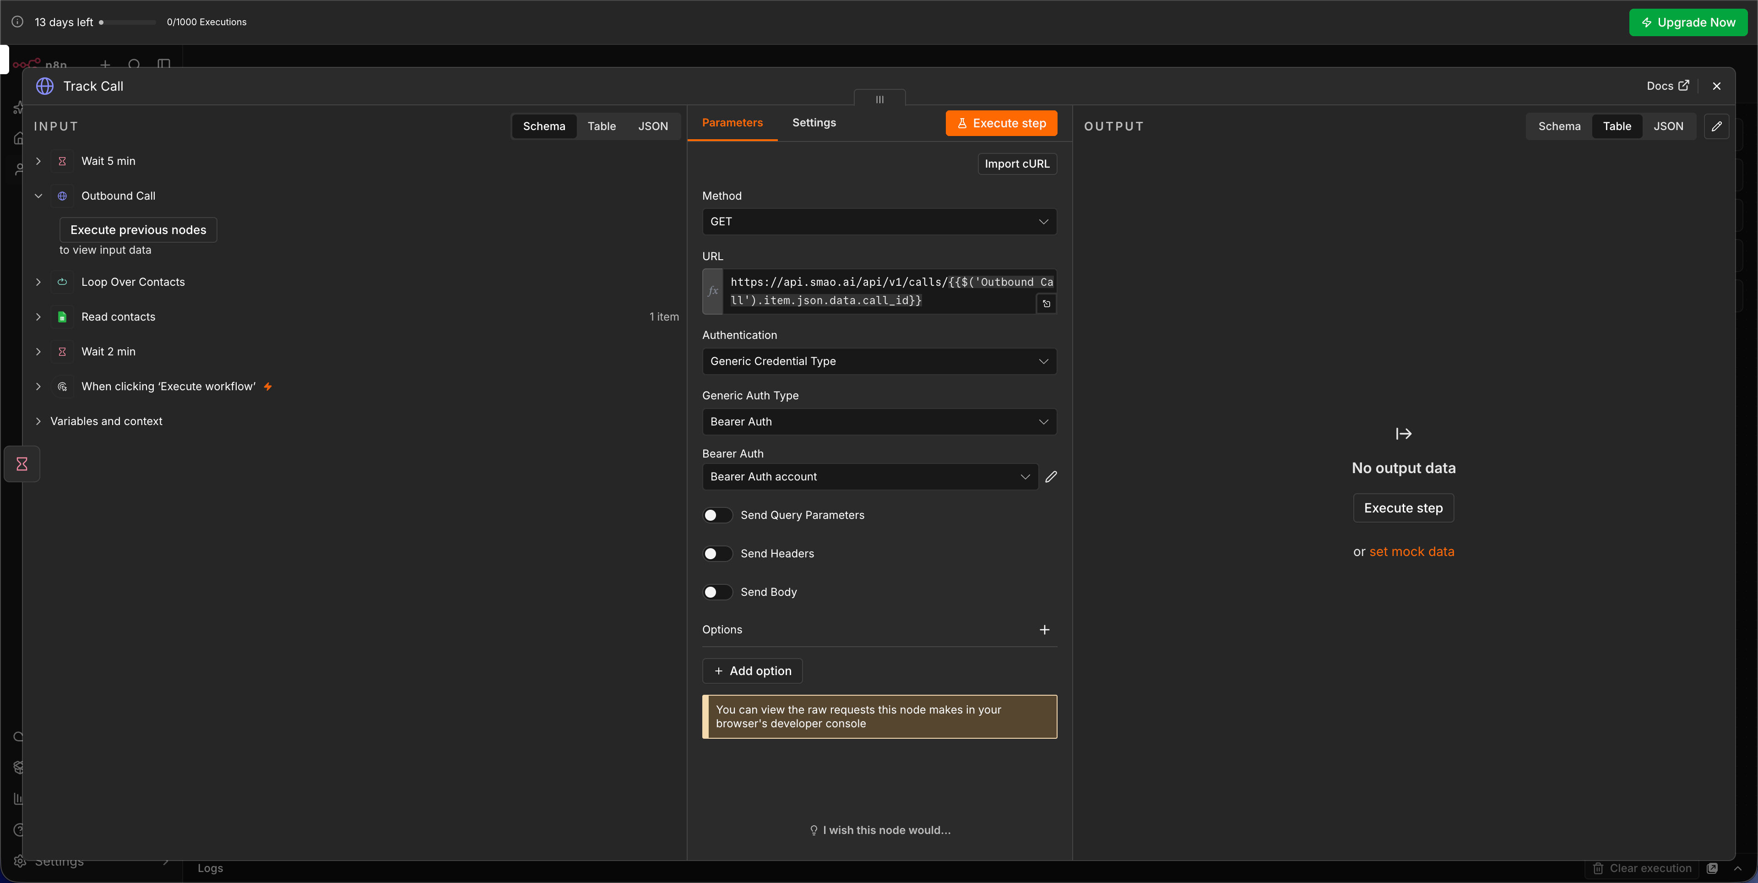Image resolution: width=1758 pixels, height=883 pixels.
Task: Click the lightbulb feedback icon
Action: (814, 830)
